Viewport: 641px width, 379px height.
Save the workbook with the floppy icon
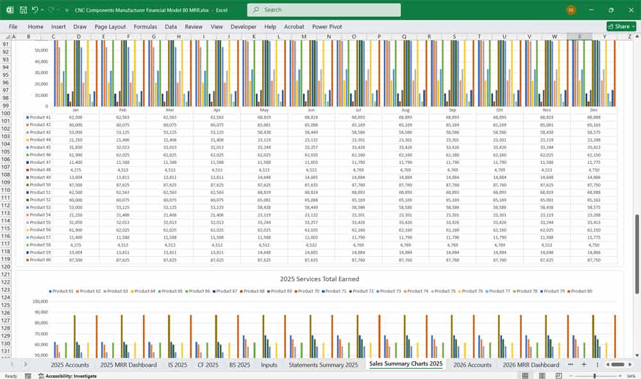(23, 10)
